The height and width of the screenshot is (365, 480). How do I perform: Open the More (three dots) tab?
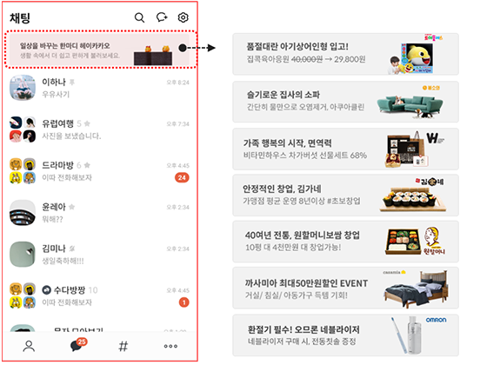(x=170, y=346)
